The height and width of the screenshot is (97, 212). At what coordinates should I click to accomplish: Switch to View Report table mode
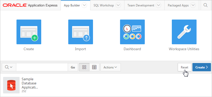[94, 67]
